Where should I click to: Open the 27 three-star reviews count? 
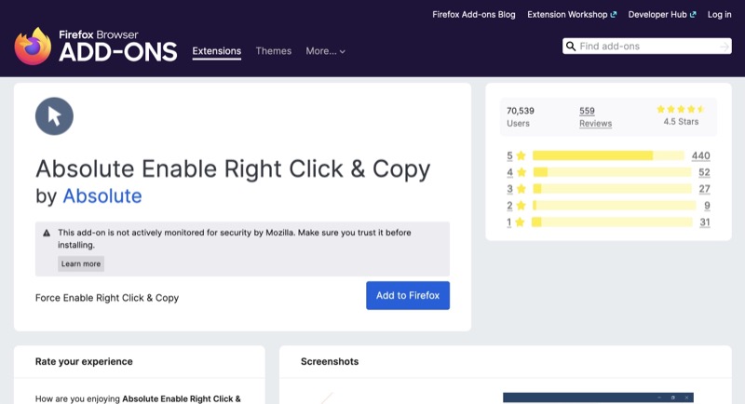pos(704,189)
